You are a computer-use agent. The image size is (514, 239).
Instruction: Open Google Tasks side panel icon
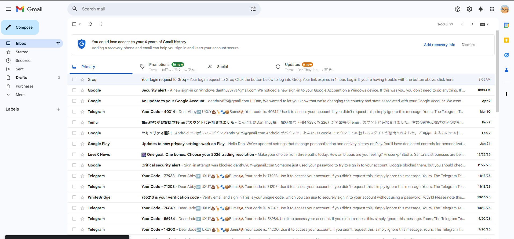click(506, 55)
